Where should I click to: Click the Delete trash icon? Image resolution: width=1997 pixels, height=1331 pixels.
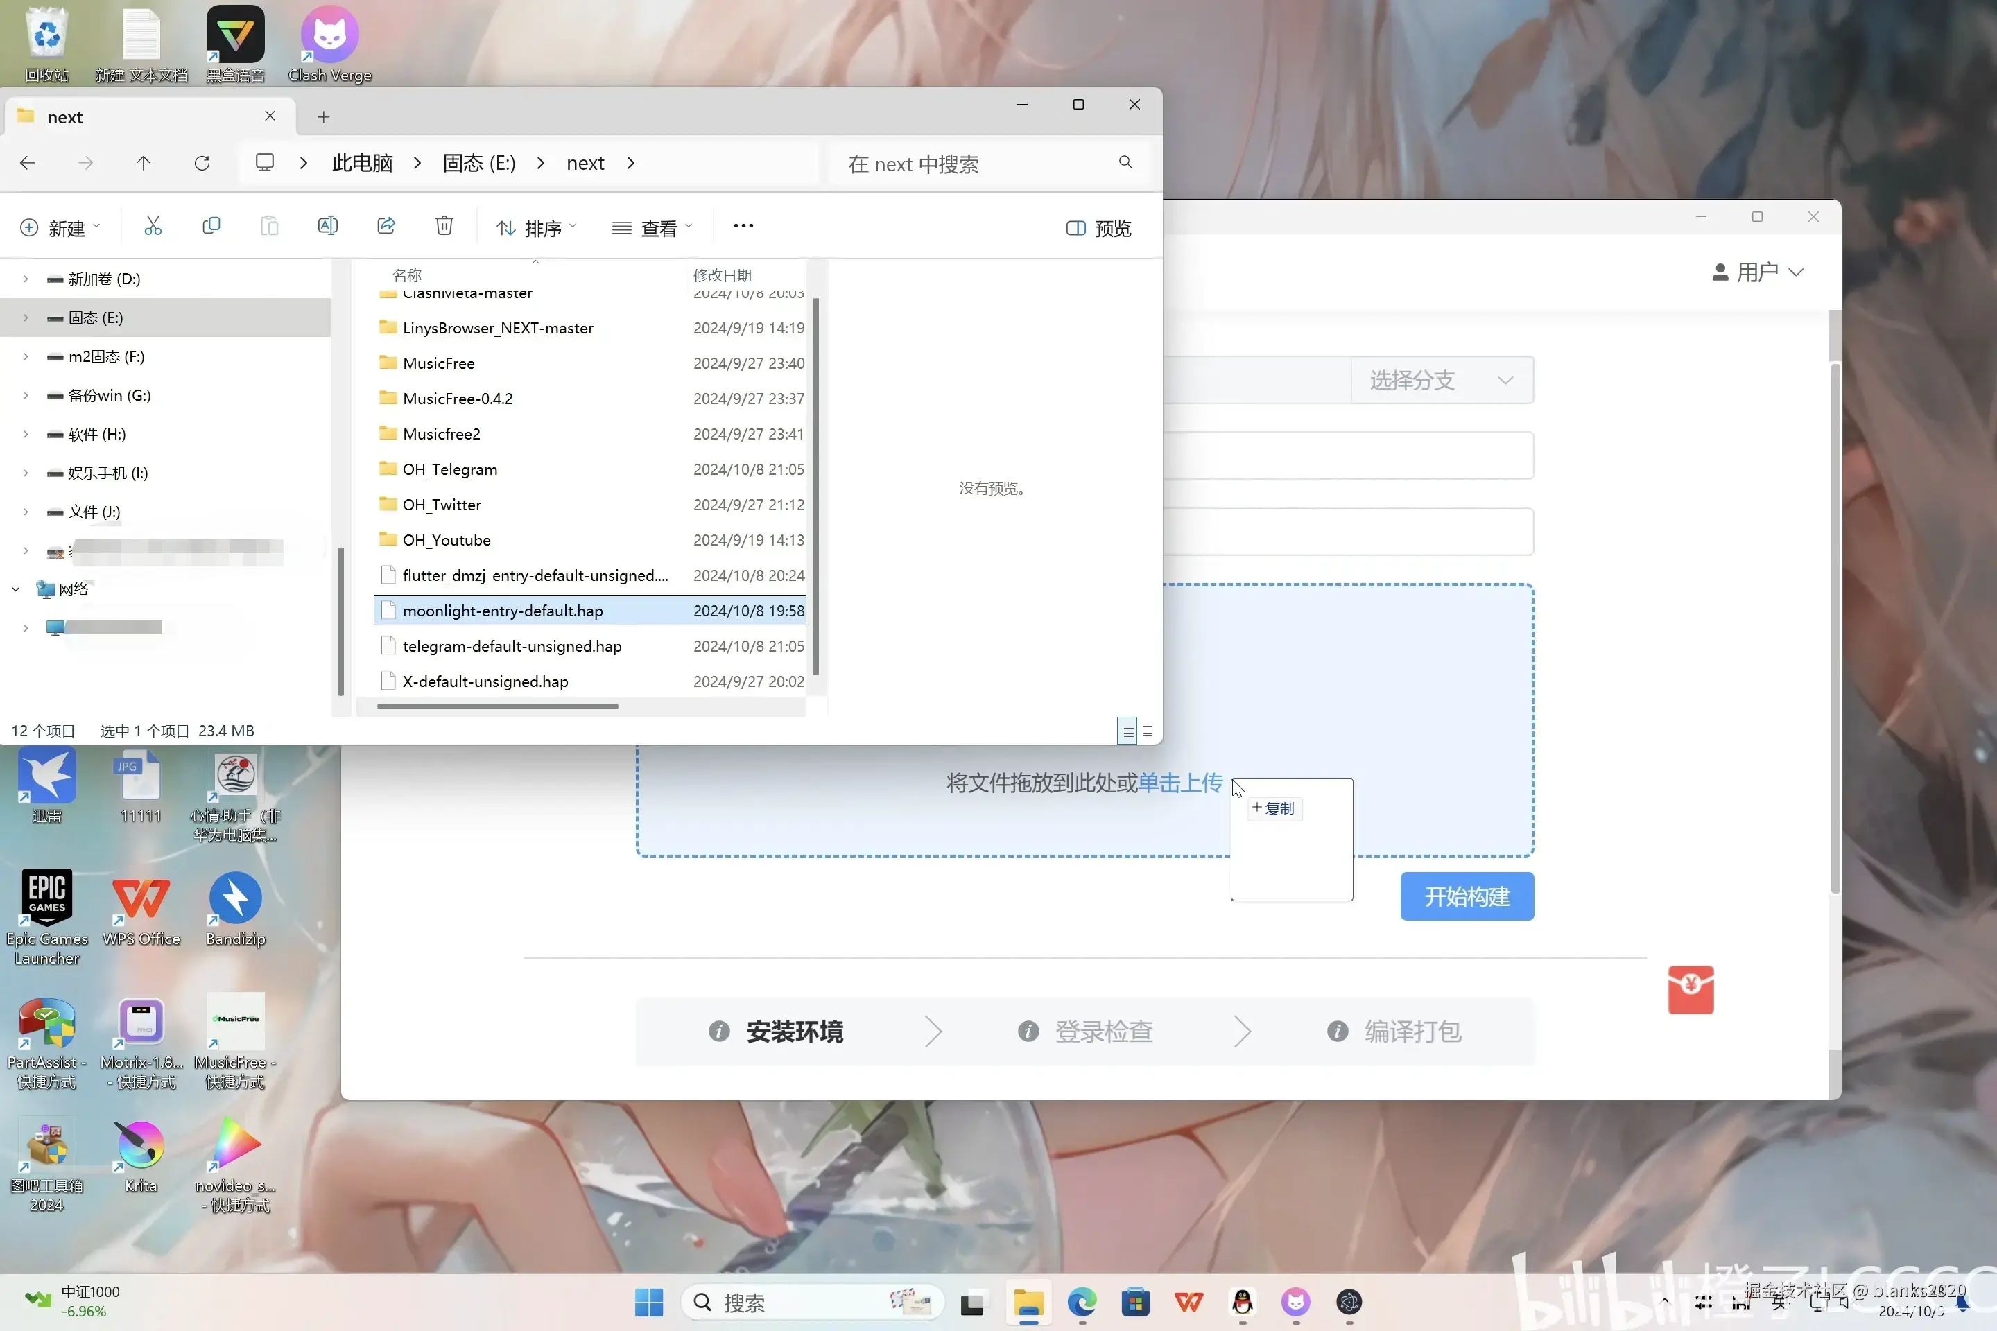(444, 226)
